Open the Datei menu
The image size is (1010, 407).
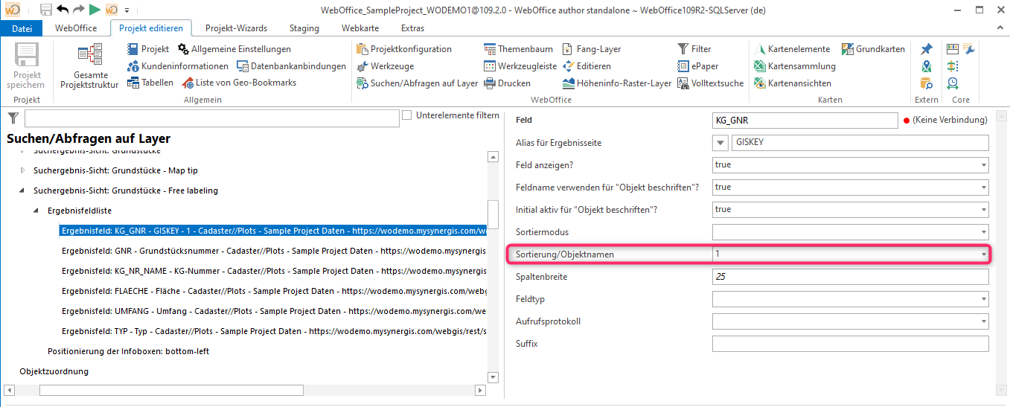(22, 28)
